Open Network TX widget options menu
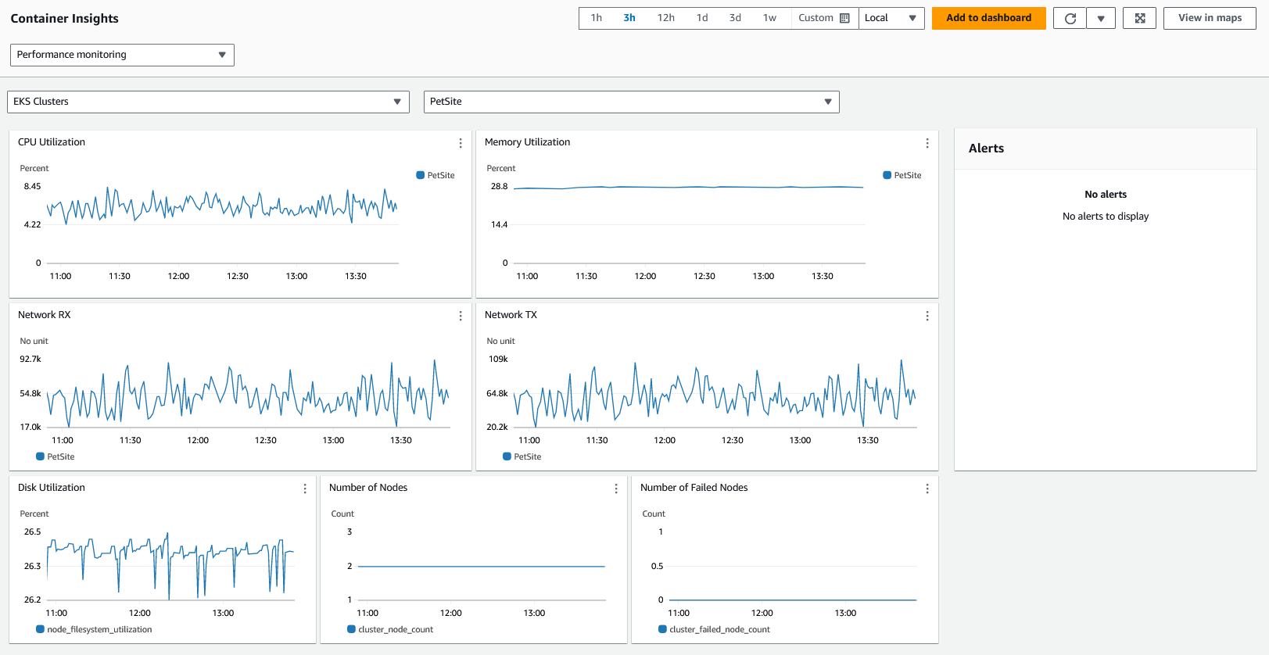This screenshot has height=655, width=1269. click(927, 316)
